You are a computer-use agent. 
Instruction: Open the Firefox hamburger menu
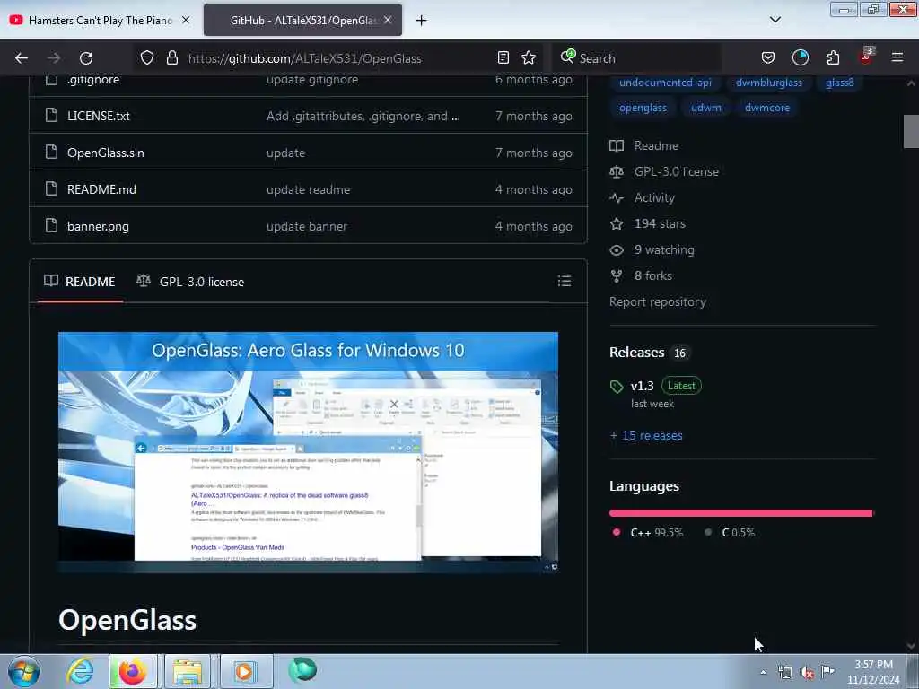(897, 57)
